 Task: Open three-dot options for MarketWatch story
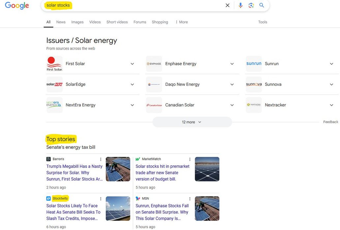pos(190,159)
